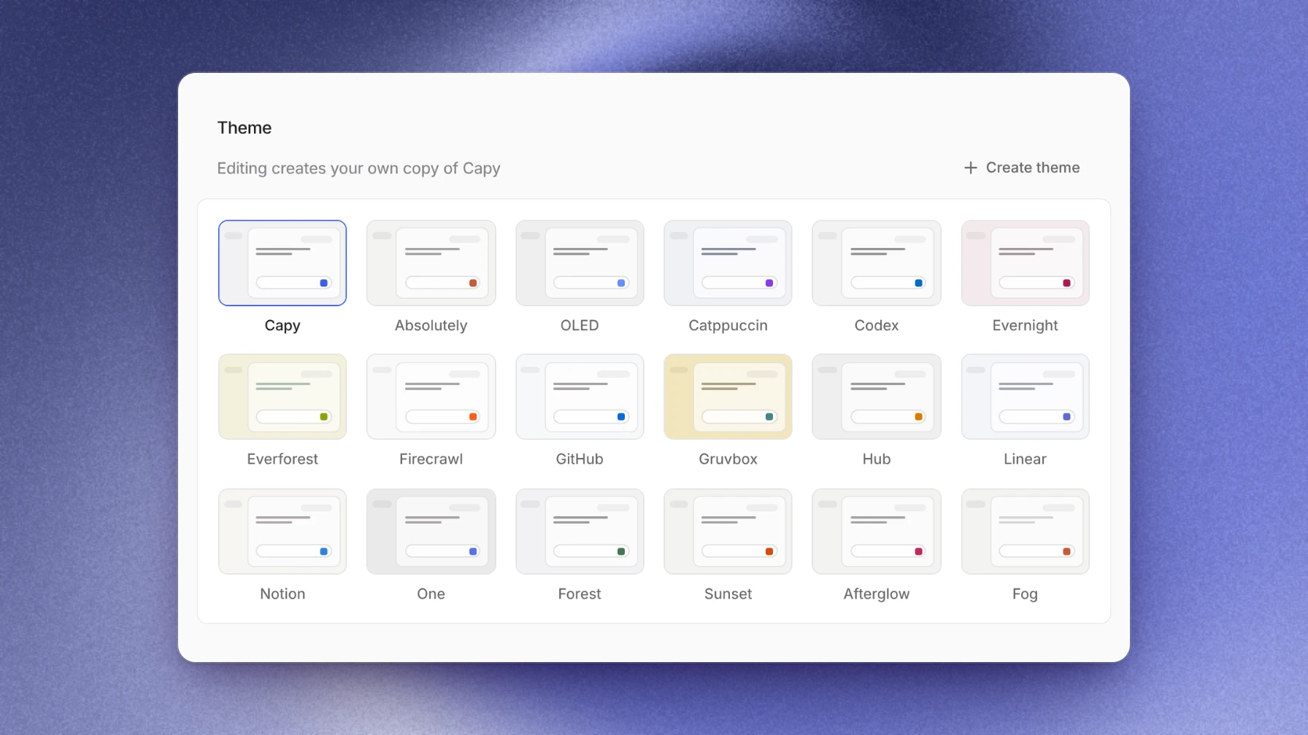Screen dimensions: 1308x735
Task: Apply the GitHub theme thumbnail
Action: [580, 397]
